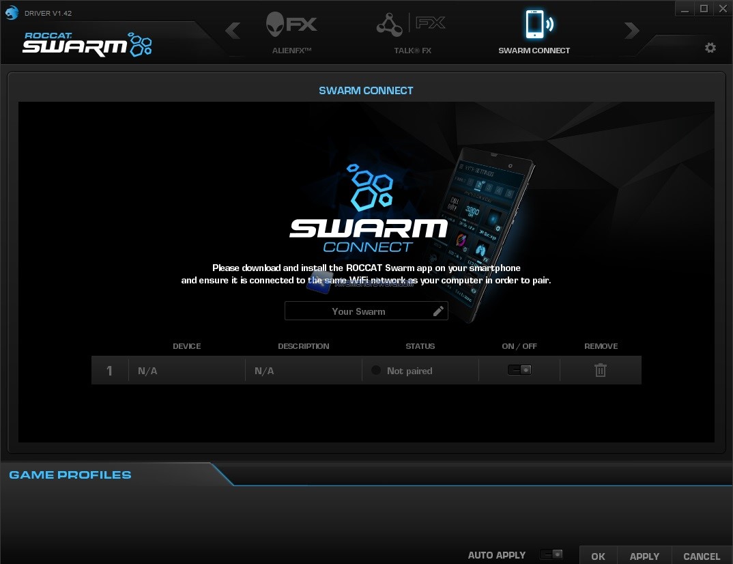Viewport: 733px width, 564px height.
Task: Click the pencil edit icon beside Your Swarm
Action: (x=438, y=311)
